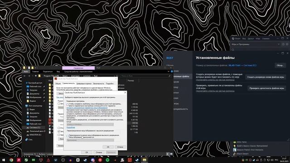Open the Windows Start menu

4,160
